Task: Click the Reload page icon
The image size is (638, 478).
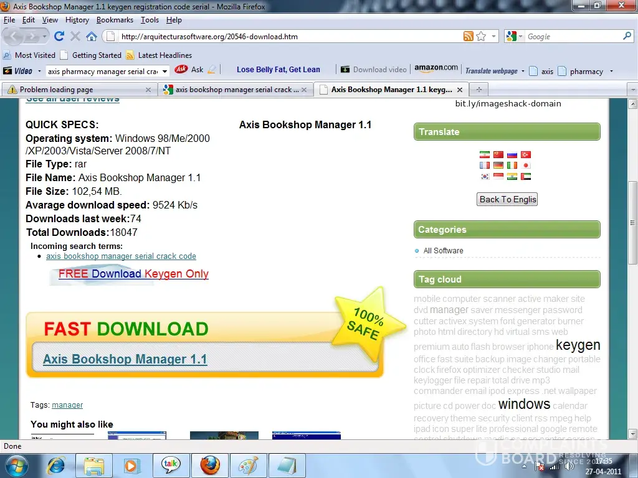Action: 59,37
